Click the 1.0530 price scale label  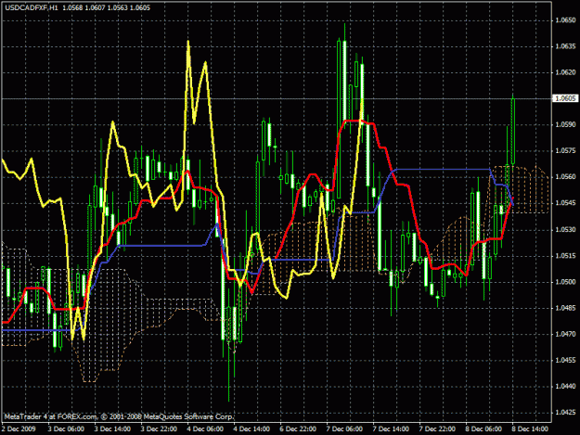point(565,229)
